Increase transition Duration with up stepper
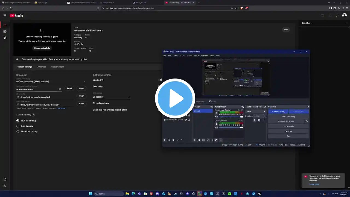The height and width of the screenshot is (197, 350). pyautogui.click(x=264, y=115)
